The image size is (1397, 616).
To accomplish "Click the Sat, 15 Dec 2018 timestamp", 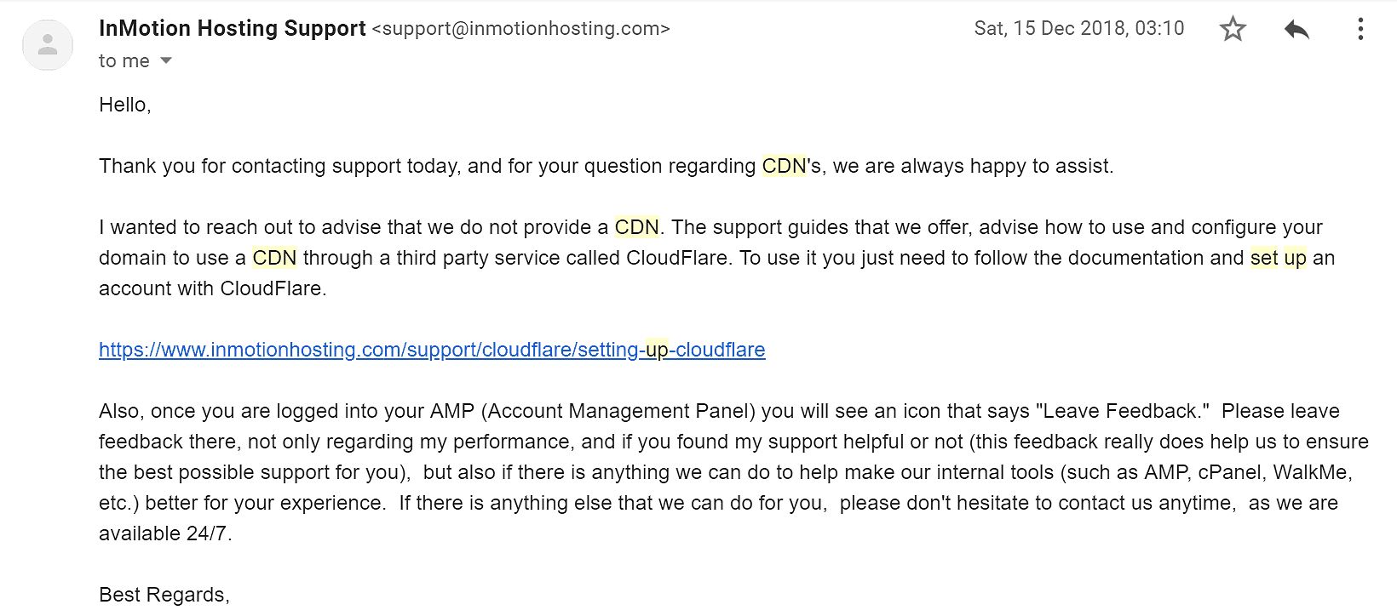I will pos(1078,28).
